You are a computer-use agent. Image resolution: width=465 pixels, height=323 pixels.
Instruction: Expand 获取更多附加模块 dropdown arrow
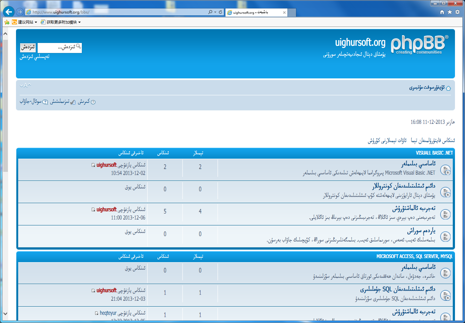coord(79,22)
